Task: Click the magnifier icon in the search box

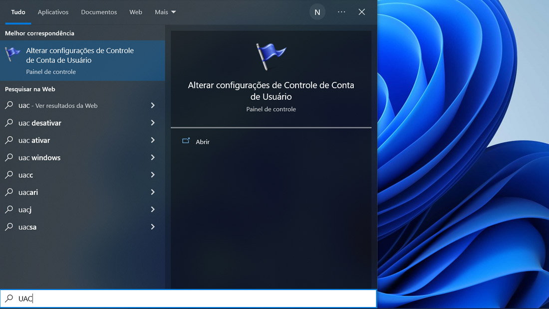Action: (9, 298)
